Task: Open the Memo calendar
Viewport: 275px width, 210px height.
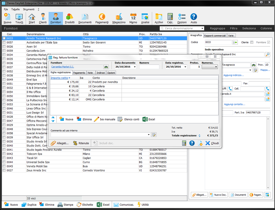Action: (133, 18)
